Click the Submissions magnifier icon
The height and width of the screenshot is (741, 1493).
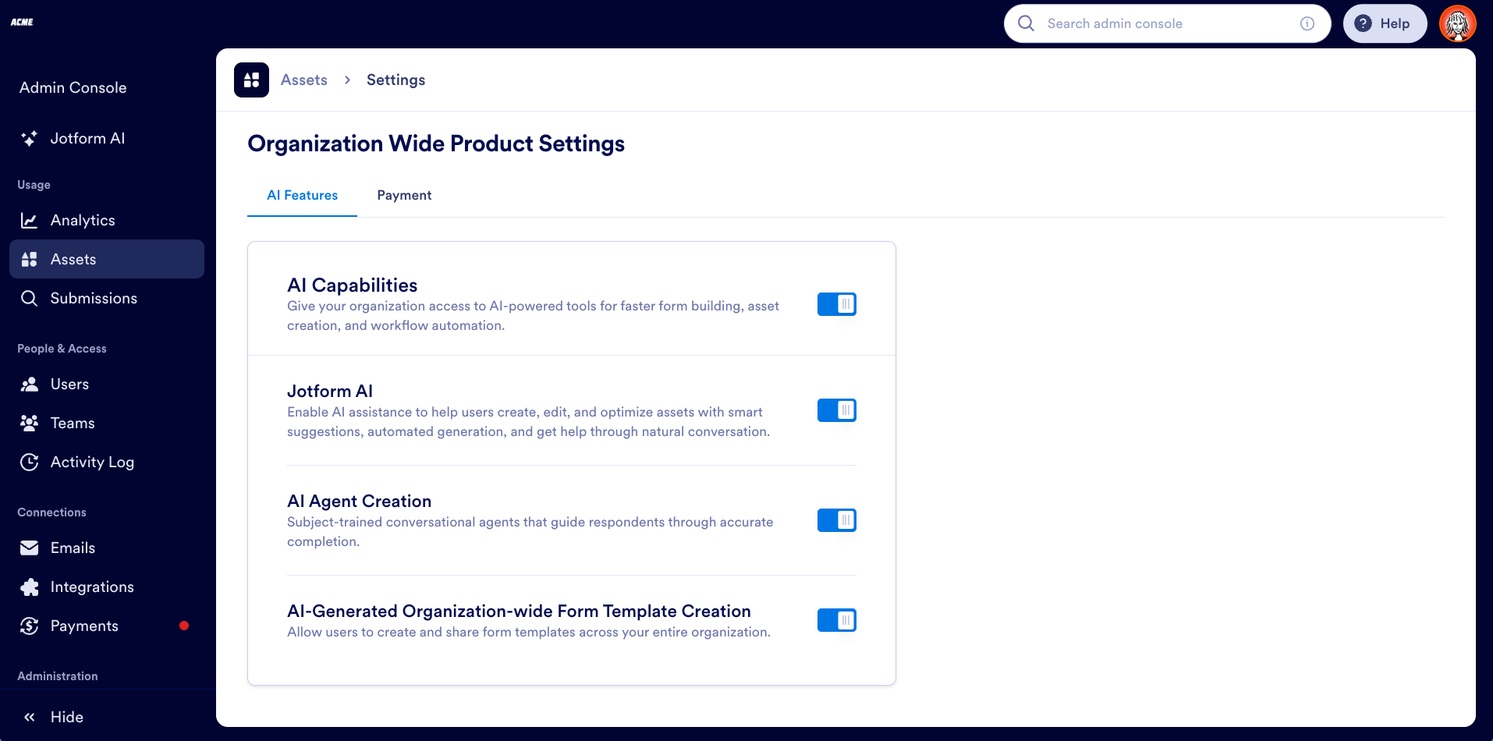[x=29, y=298]
